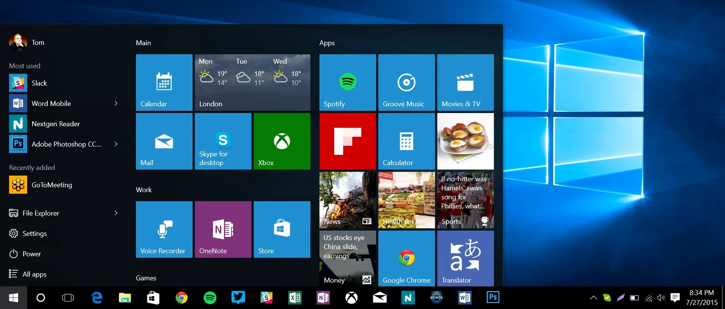Open the London weather tile

click(252, 82)
